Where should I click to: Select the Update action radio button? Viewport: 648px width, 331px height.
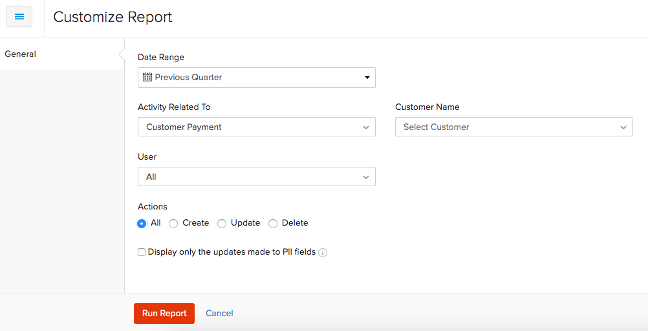(x=222, y=224)
